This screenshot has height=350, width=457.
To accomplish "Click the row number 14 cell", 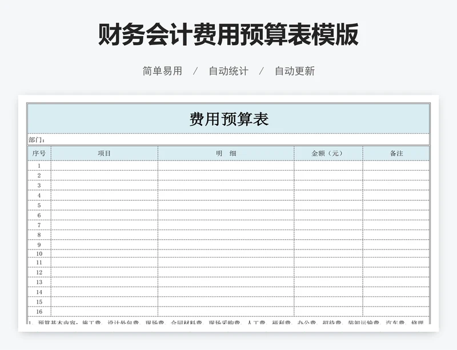I will pos(39,292).
